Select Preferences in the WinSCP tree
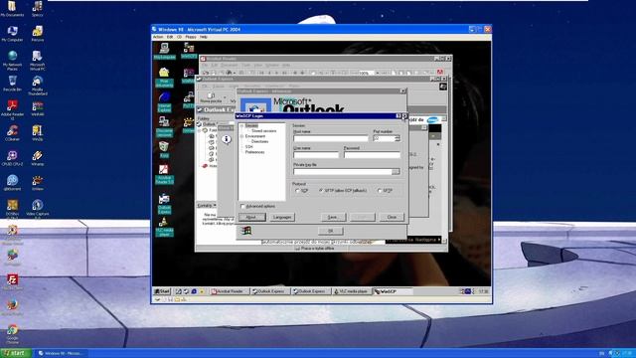The width and height of the screenshot is (636, 358). pyautogui.click(x=254, y=152)
